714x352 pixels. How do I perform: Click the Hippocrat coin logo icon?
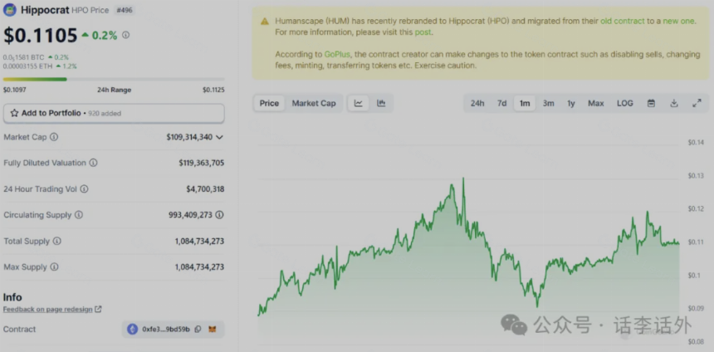tap(10, 10)
